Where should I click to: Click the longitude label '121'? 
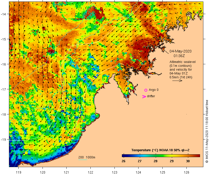coord(66,172)
